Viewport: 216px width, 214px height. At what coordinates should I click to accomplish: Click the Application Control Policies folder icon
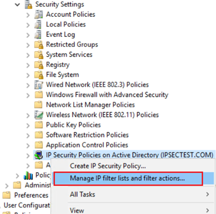39,145
